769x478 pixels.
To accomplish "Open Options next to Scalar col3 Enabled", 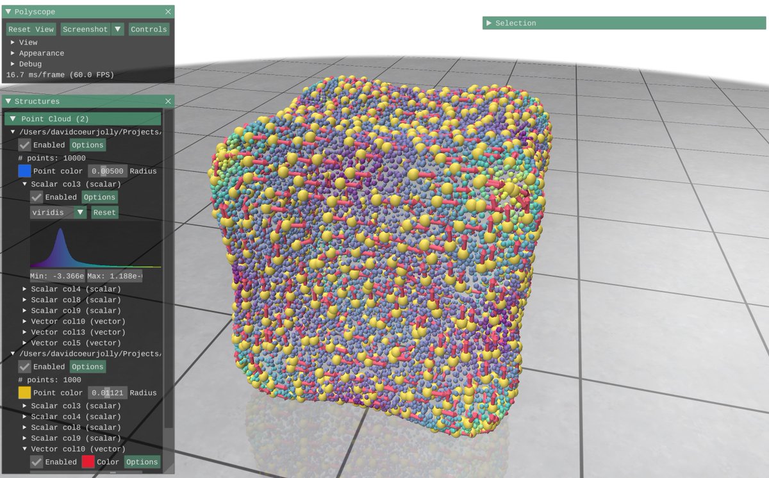I will tap(99, 197).
